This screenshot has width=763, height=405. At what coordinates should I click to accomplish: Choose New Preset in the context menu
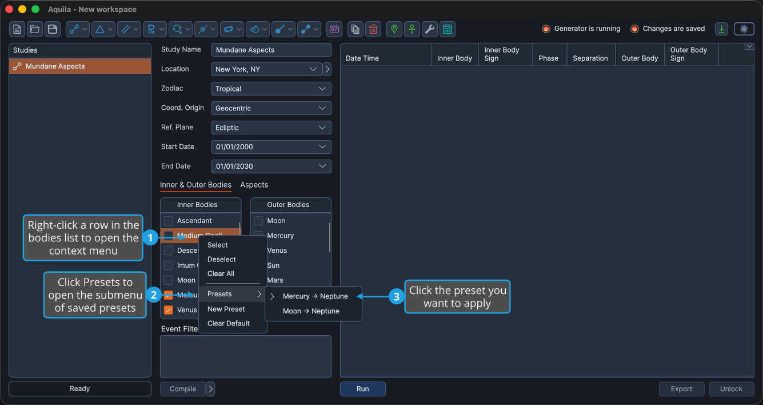coord(233,309)
